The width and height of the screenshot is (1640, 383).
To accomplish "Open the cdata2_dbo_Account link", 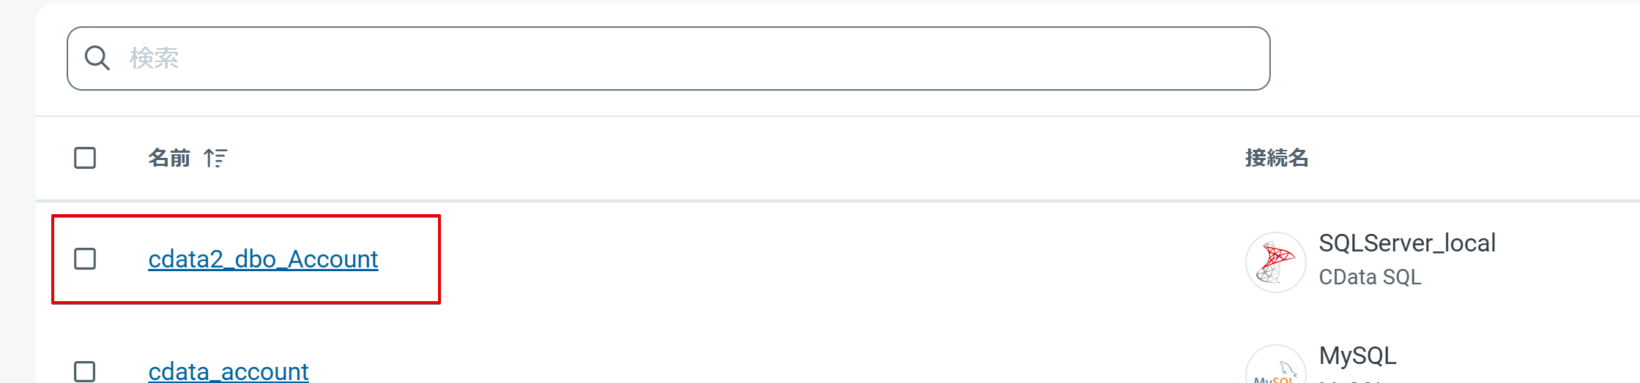I will point(263,259).
